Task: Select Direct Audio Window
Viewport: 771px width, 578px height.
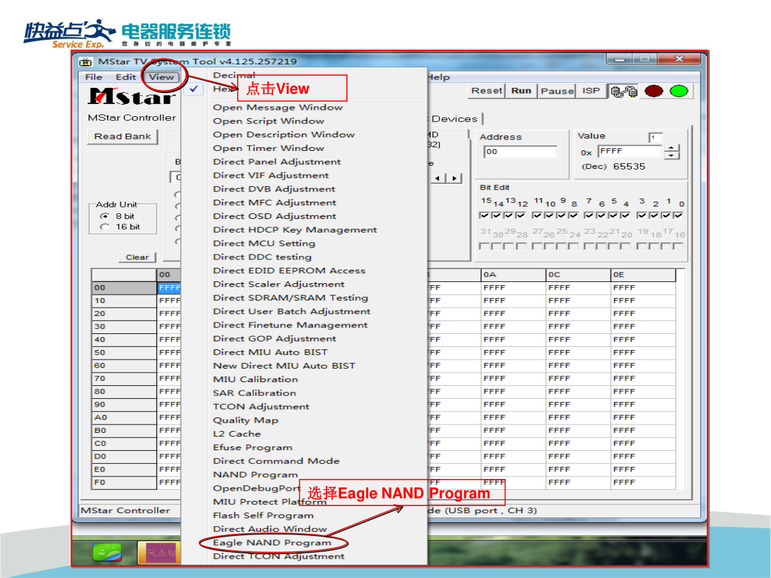Action: 270,529
